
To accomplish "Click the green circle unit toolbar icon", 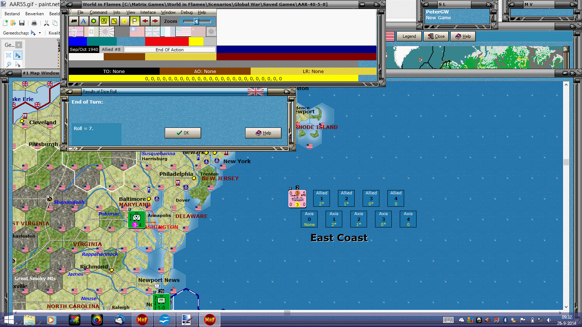I will 94,21.
